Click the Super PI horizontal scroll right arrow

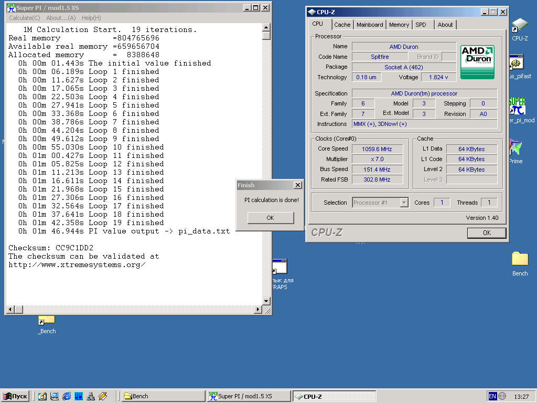(x=258, y=310)
